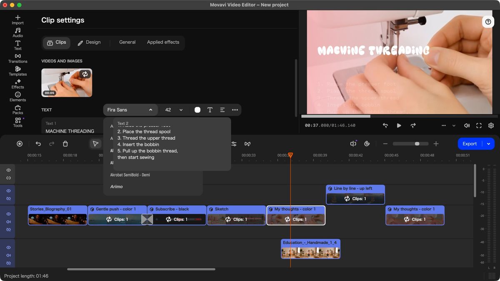Click the timeline zoom slider handle
500x281 pixels.
click(417, 144)
